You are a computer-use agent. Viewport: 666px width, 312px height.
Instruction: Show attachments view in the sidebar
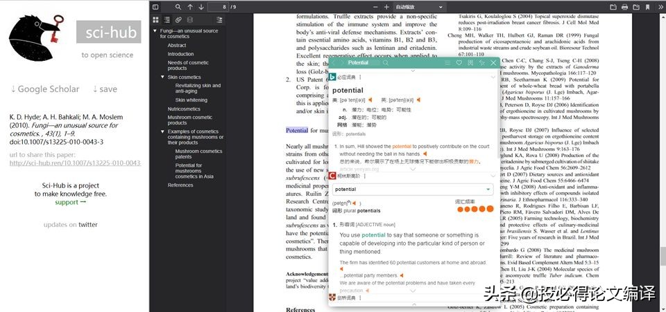(x=178, y=19)
